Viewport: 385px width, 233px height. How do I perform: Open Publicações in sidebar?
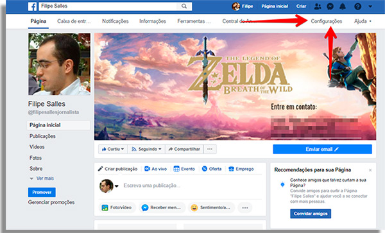point(42,136)
